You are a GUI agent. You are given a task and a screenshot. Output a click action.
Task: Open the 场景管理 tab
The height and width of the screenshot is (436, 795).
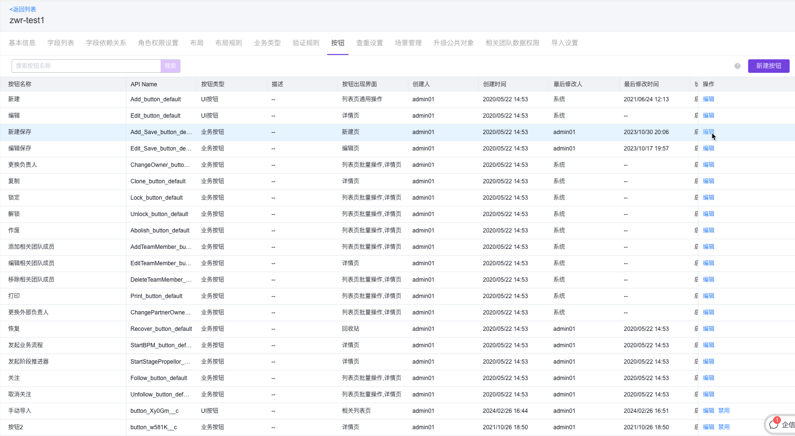tap(407, 42)
